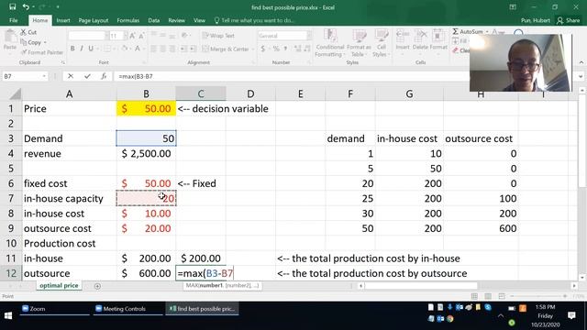
Task: Open the Windows Start menu
Action: pos(8,315)
